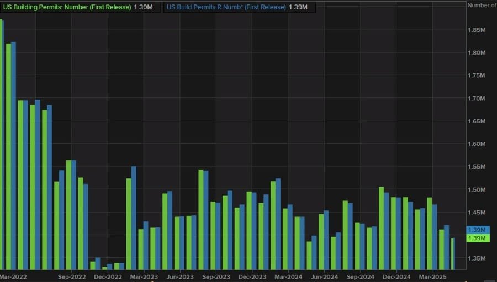Select the Sep-2023 x-axis label

pyautogui.click(x=216, y=277)
